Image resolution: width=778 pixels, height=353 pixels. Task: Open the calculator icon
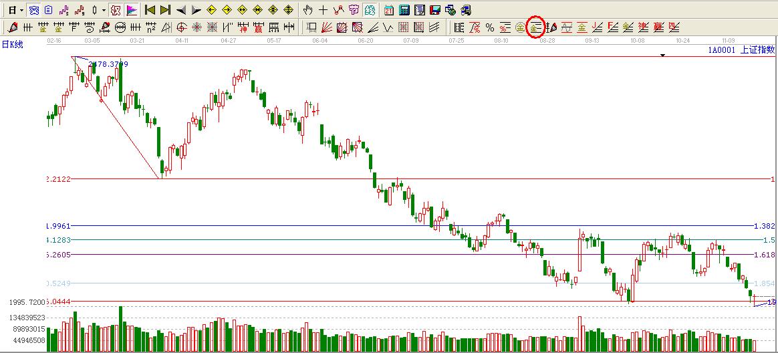pyautogui.click(x=404, y=10)
